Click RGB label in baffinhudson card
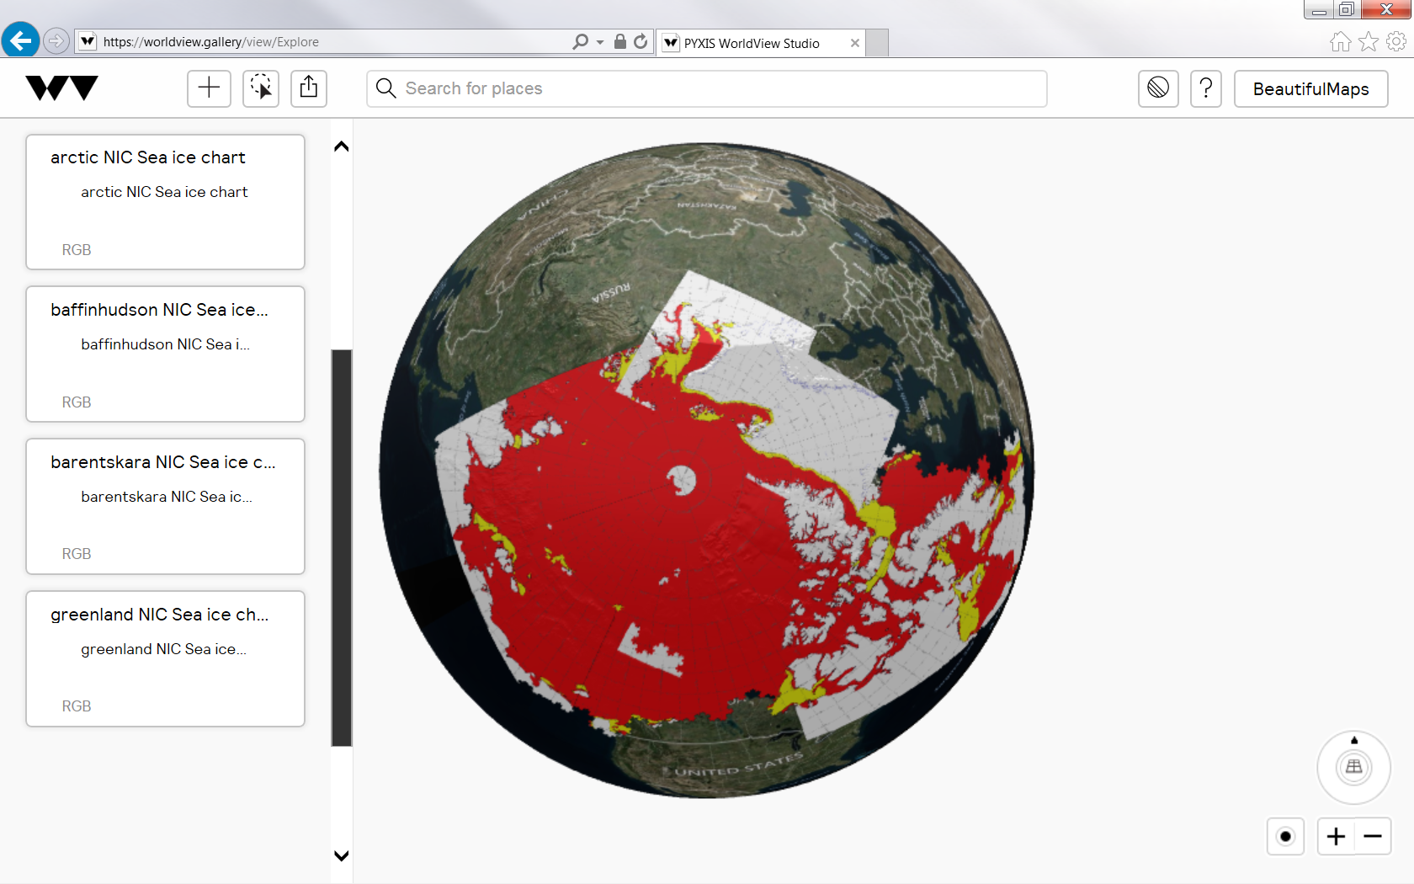The image size is (1414, 884). point(77,402)
